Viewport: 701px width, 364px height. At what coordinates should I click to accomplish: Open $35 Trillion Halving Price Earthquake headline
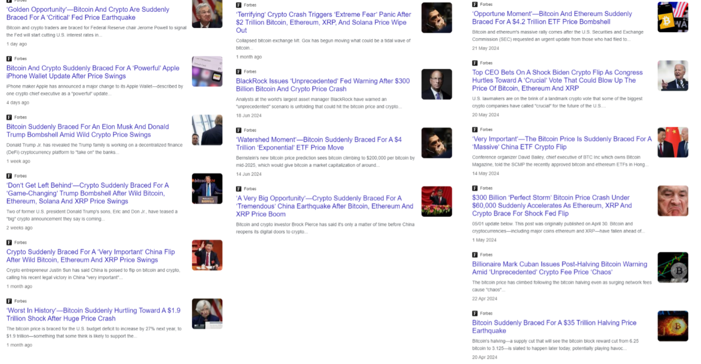pyautogui.click(x=554, y=326)
